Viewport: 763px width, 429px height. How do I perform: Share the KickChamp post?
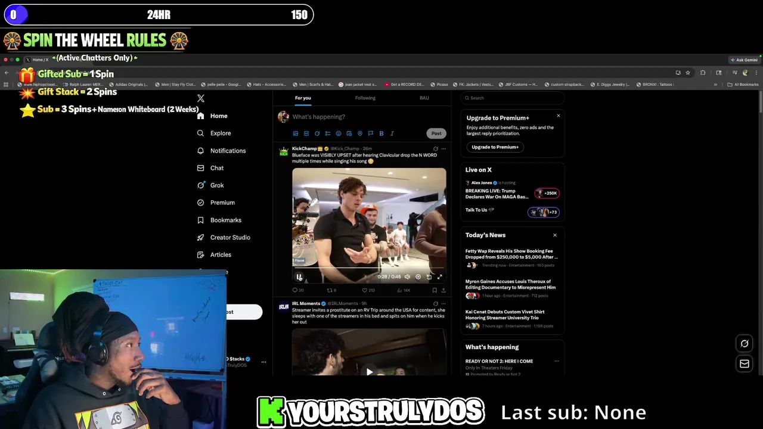443,290
